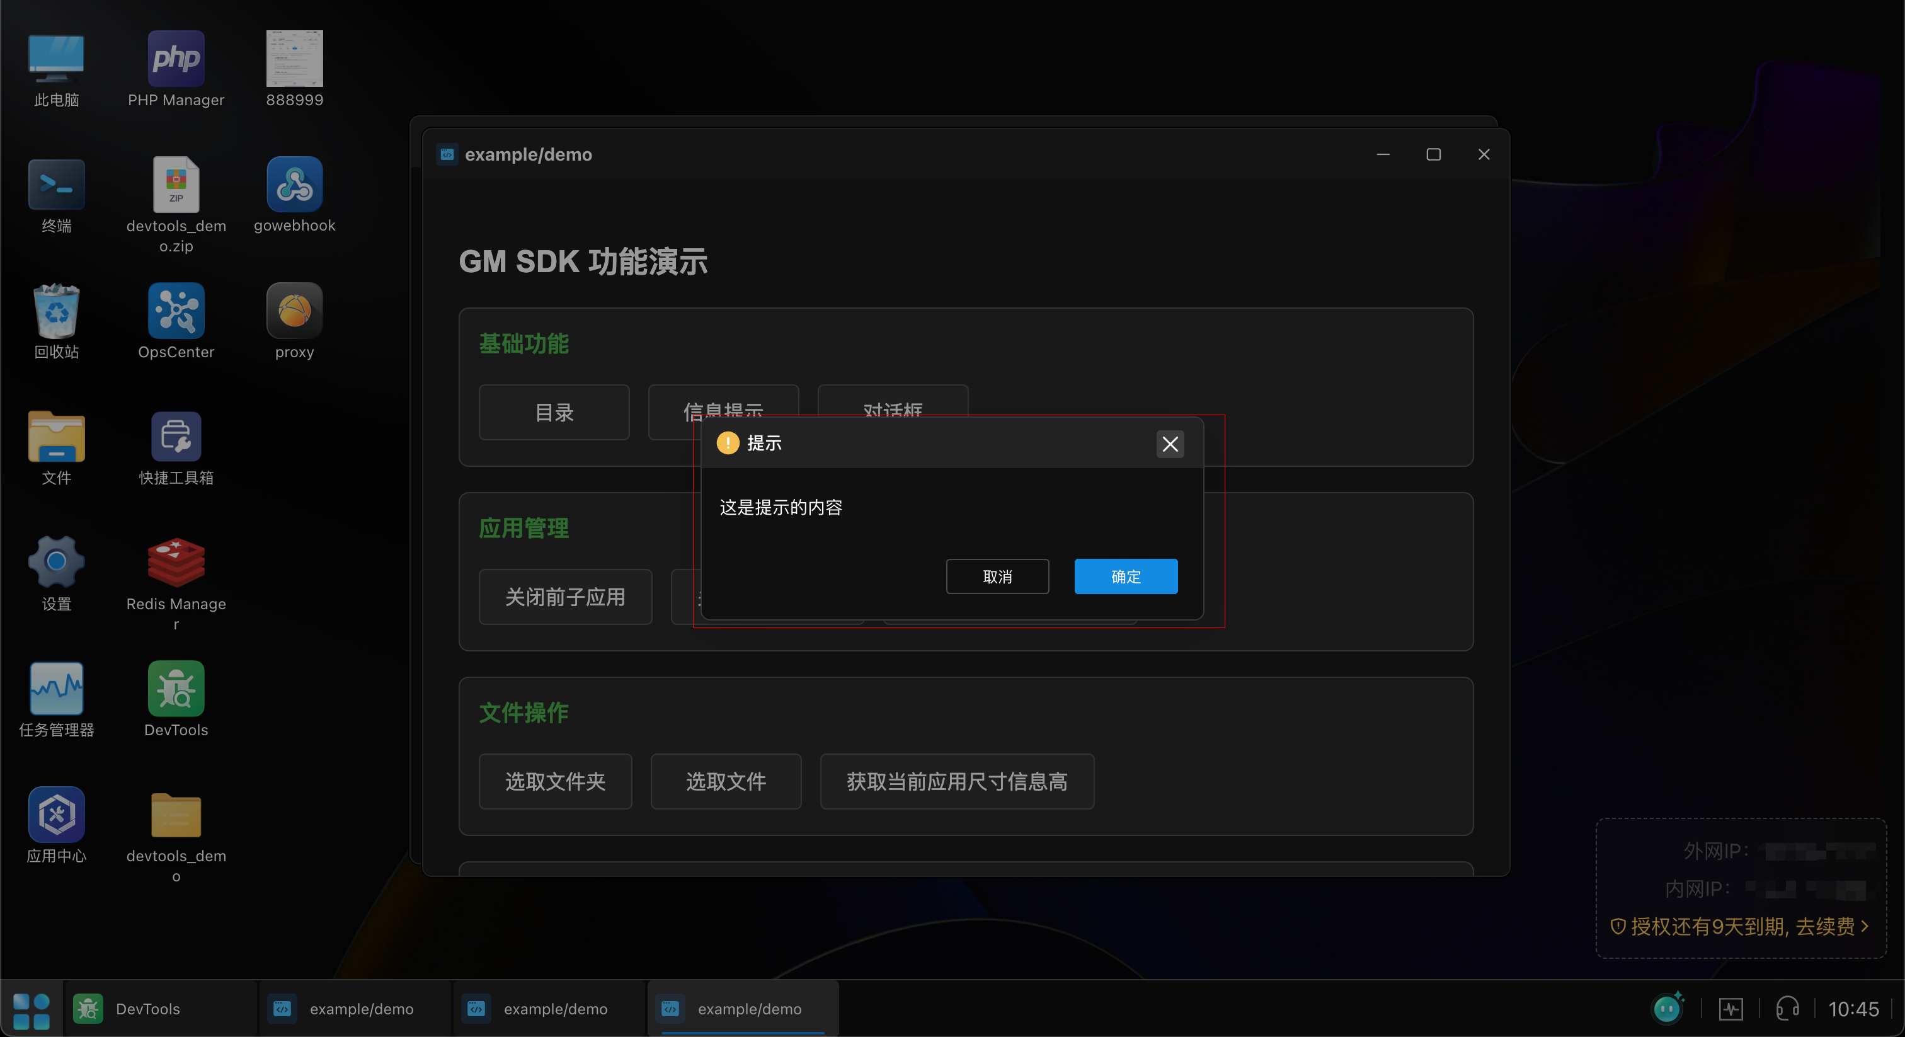Click the 选取文件 button
Viewport: 1905px width, 1037px height.
tap(726, 782)
